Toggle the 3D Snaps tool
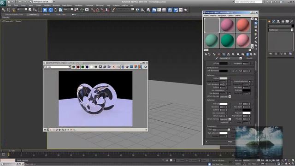The width and height of the screenshot is (295, 166). click(x=93, y=10)
